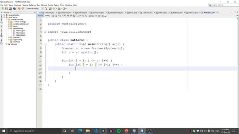Image resolution: width=239 pixels, height=134 pixels.
Task: Open Visual Studio Code from the taskbar
Action: tap(96, 131)
